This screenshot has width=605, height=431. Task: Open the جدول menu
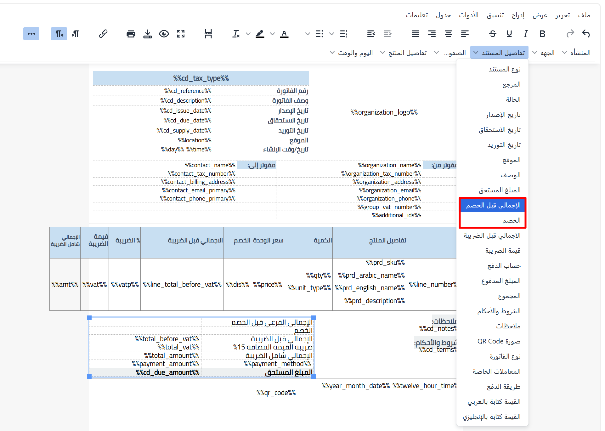(443, 15)
